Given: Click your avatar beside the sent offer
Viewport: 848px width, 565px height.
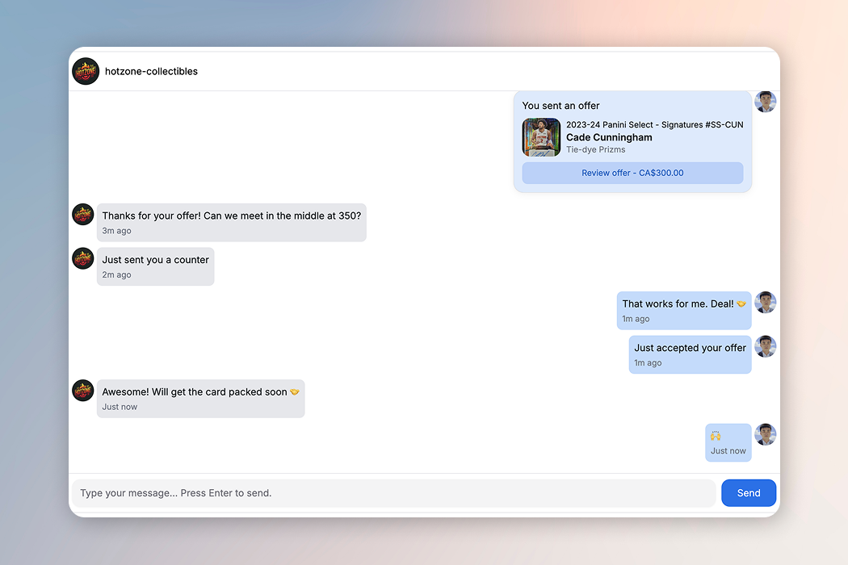Looking at the screenshot, I should point(765,102).
